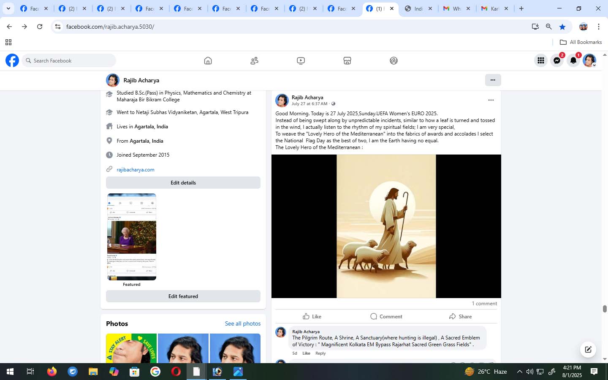Open Task View on the taskbar
This screenshot has height=380, width=608.
pyautogui.click(x=30, y=372)
